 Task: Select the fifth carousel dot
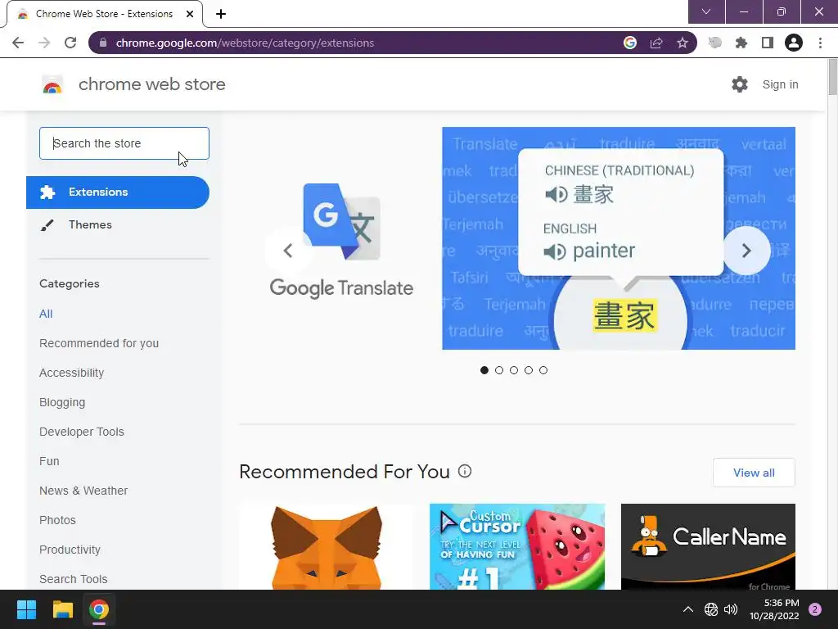(x=543, y=370)
